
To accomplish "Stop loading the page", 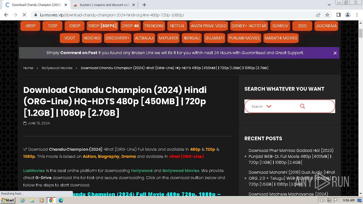I will point(24,15).
